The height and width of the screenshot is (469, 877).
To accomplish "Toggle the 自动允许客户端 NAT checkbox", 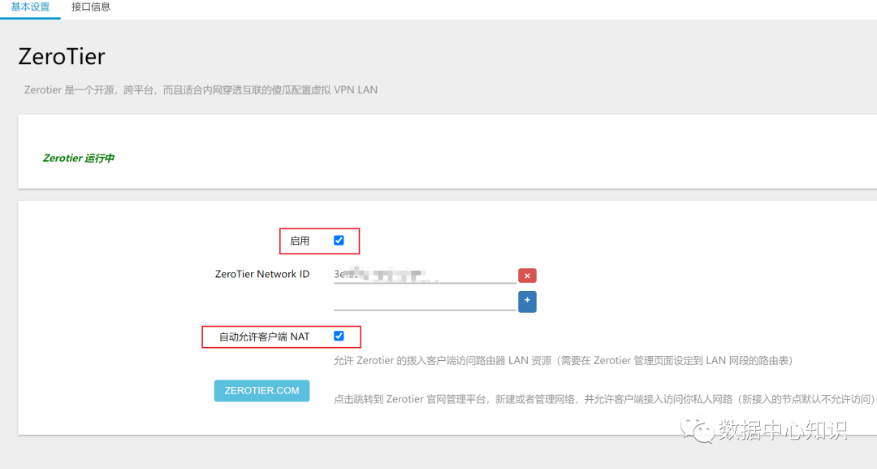I will tap(339, 337).
